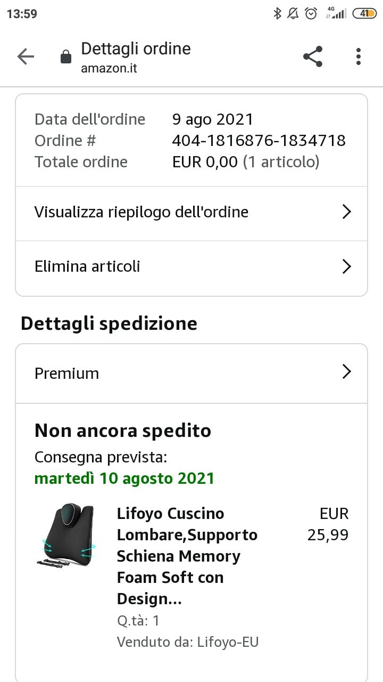Tap the back arrow in the toolbar

pos(26,56)
